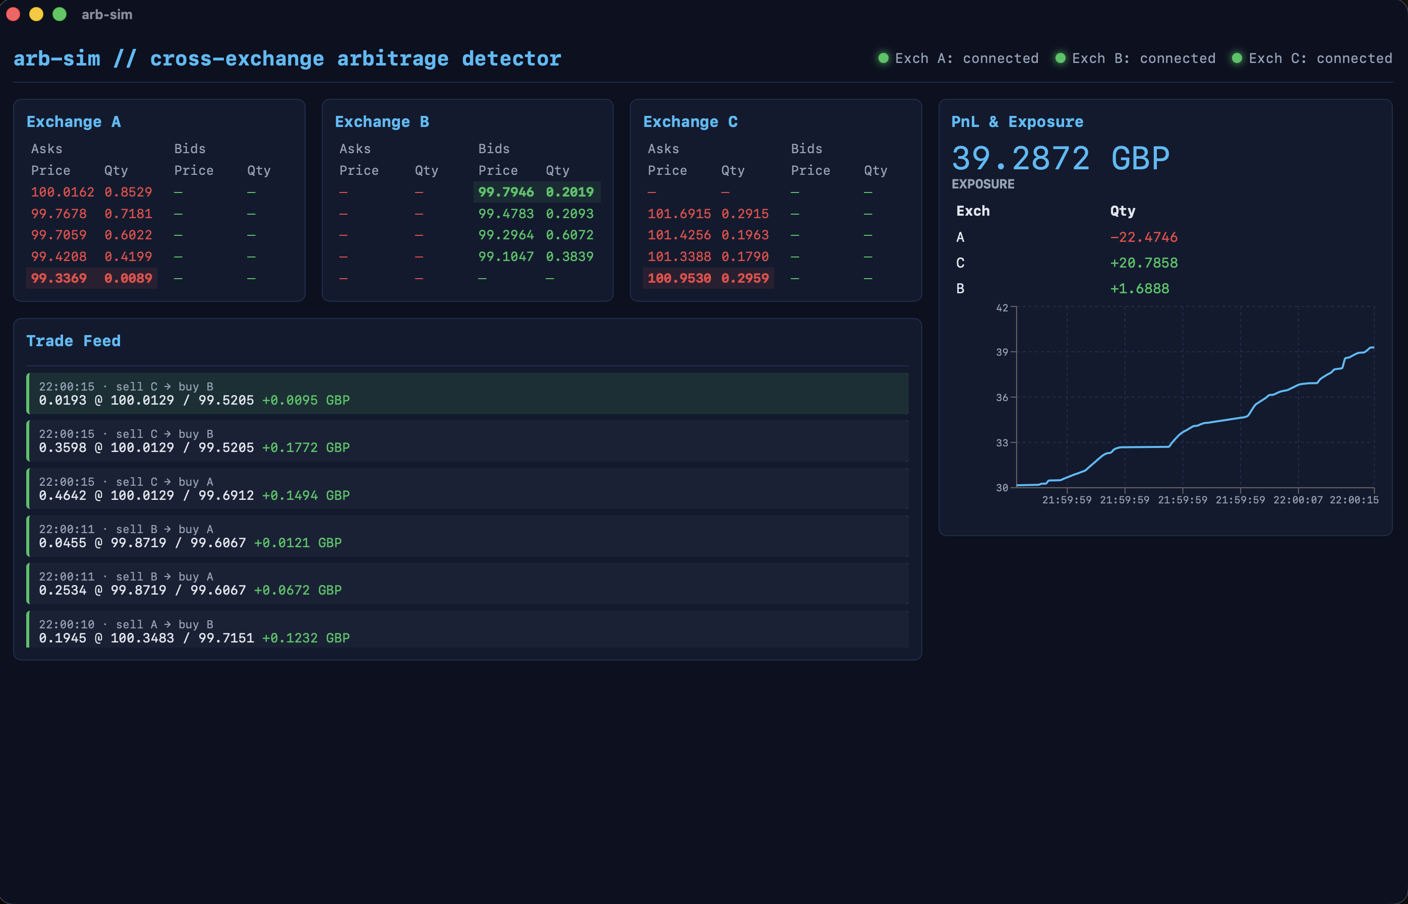
Task: Click the bid quantity 0.6072
Action: pyautogui.click(x=569, y=235)
